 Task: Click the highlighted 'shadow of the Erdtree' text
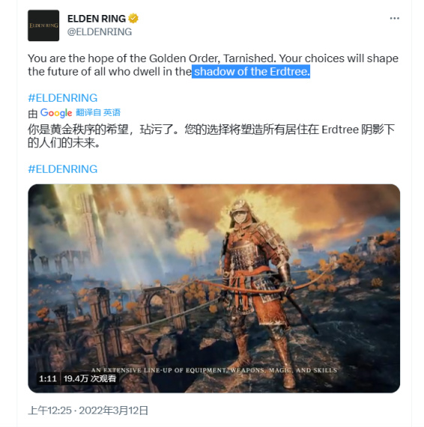point(251,72)
